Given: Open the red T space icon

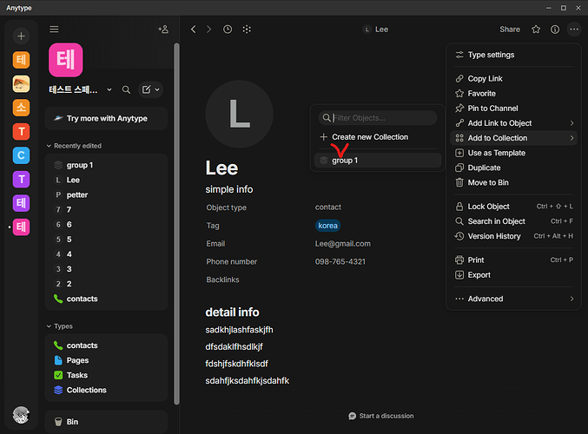Looking at the screenshot, I should (x=21, y=132).
